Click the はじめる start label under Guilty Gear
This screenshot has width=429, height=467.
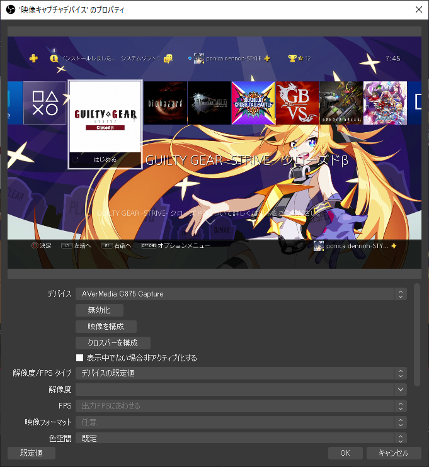pyautogui.click(x=105, y=160)
